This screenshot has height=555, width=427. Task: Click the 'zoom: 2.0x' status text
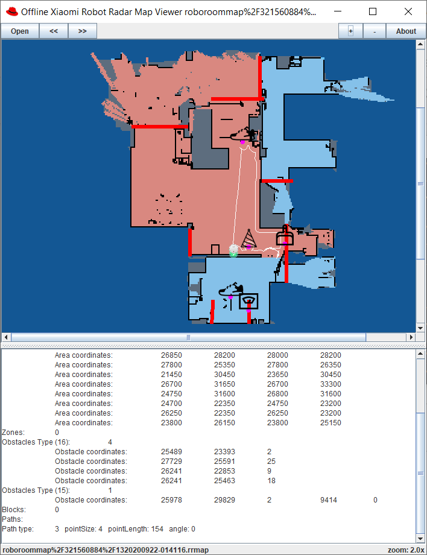point(406,550)
